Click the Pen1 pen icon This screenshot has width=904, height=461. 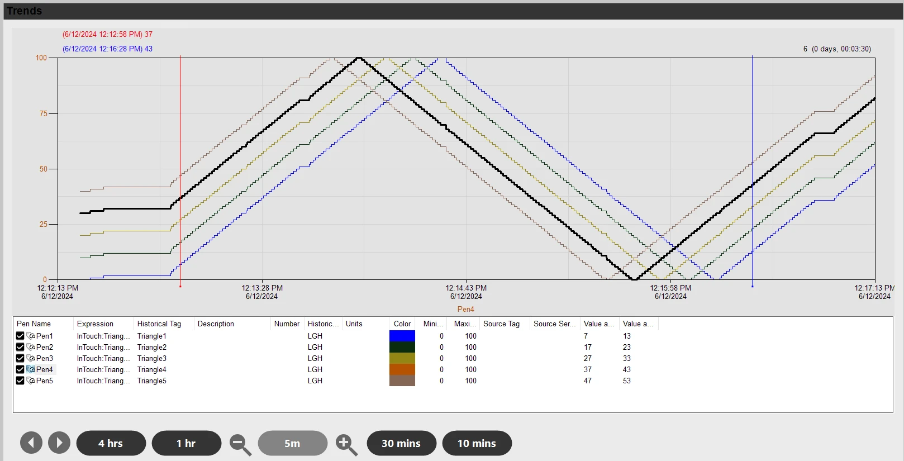(31, 336)
